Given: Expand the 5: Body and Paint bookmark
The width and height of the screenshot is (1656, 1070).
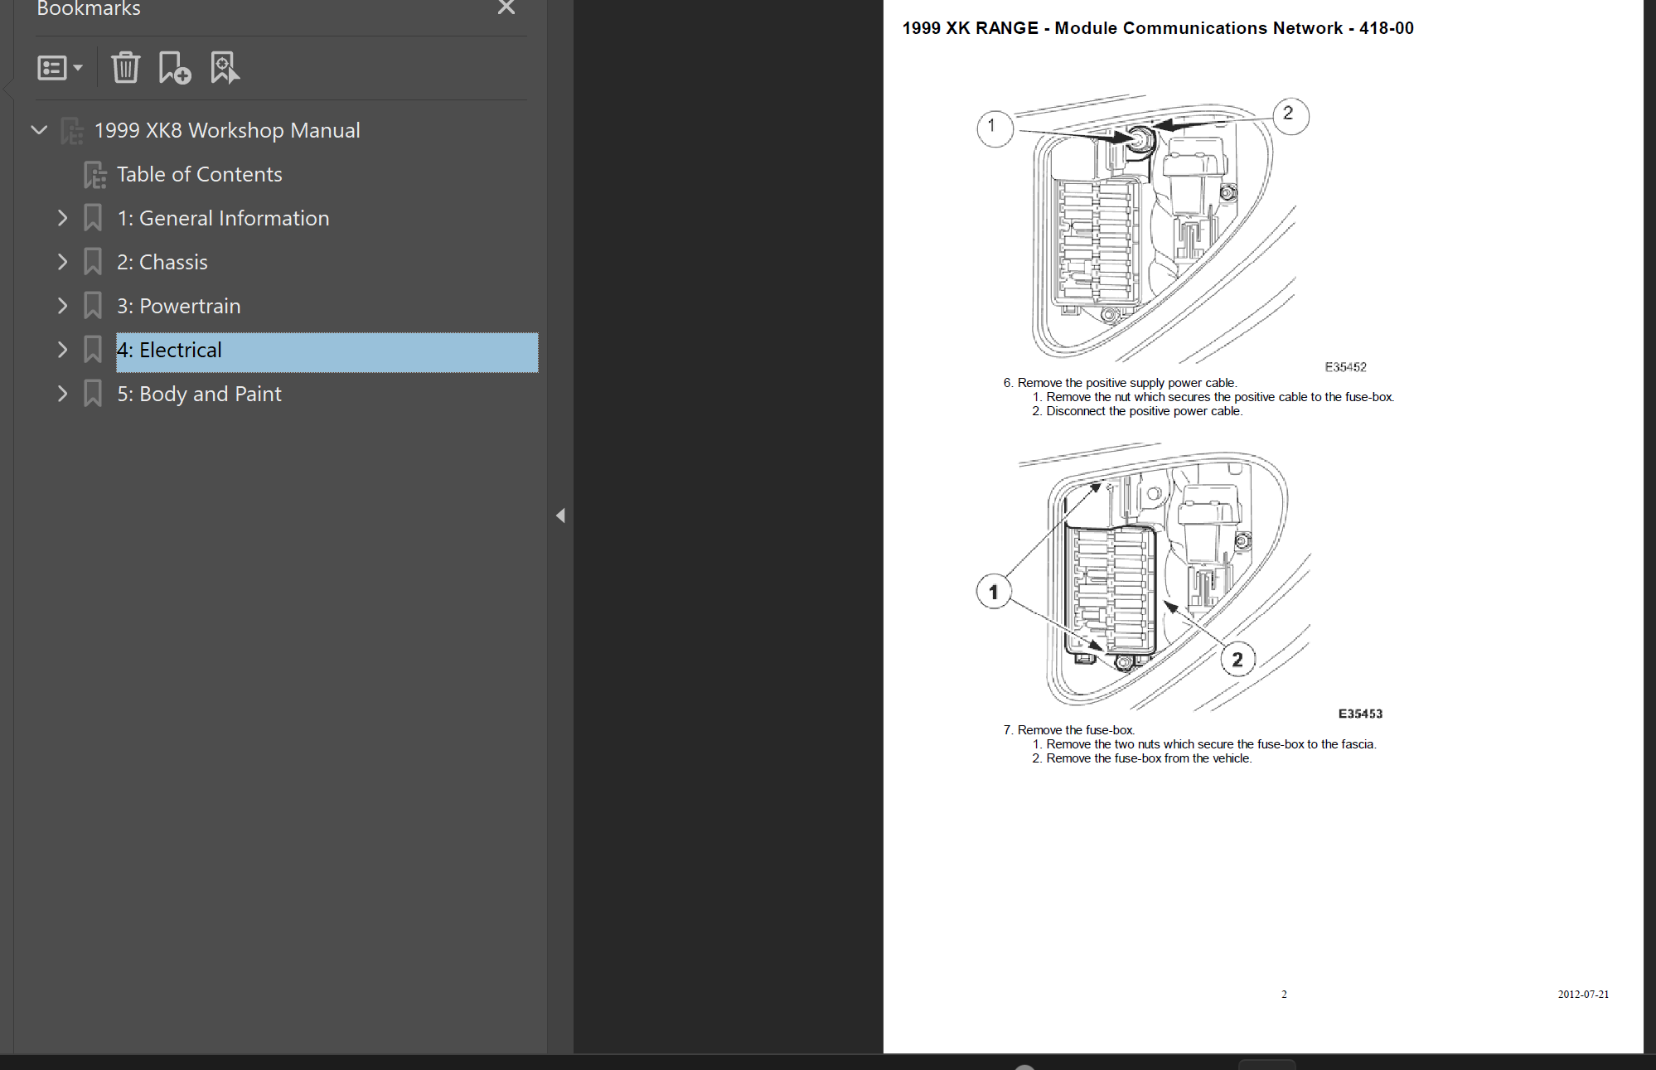Looking at the screenshot, I should (62, 394).
